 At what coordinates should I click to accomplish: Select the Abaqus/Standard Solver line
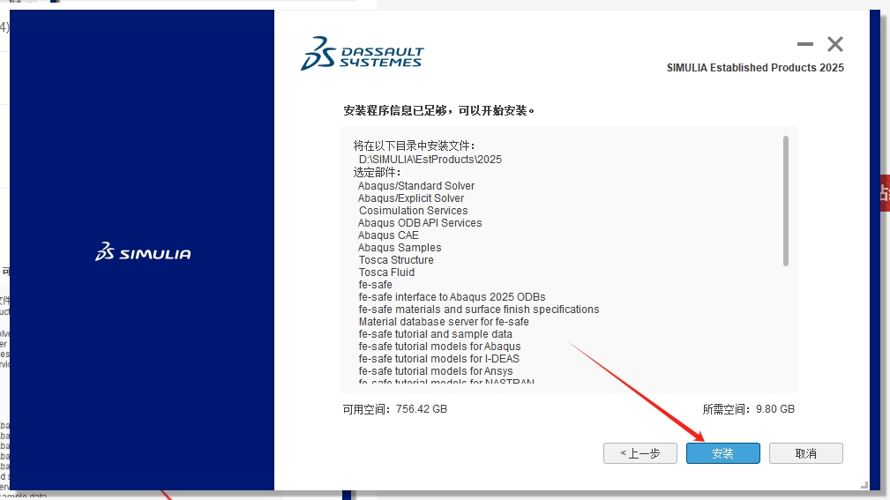click(x=416, y=186)
